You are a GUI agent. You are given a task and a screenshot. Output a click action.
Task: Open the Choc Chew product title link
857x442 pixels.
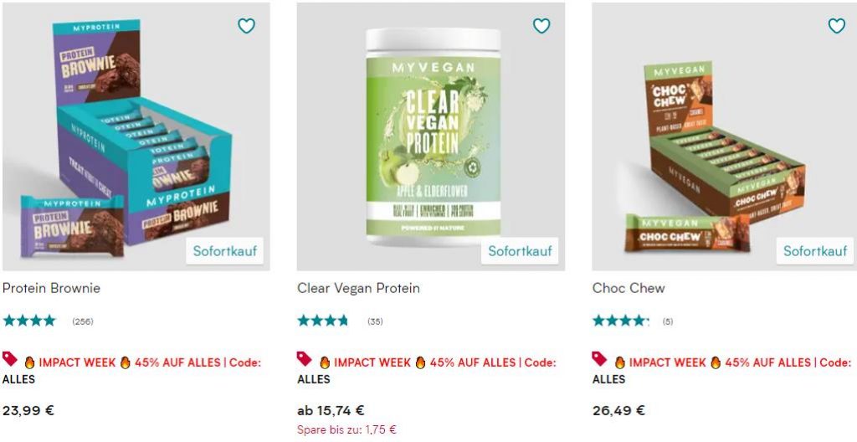tap(629, 288)
